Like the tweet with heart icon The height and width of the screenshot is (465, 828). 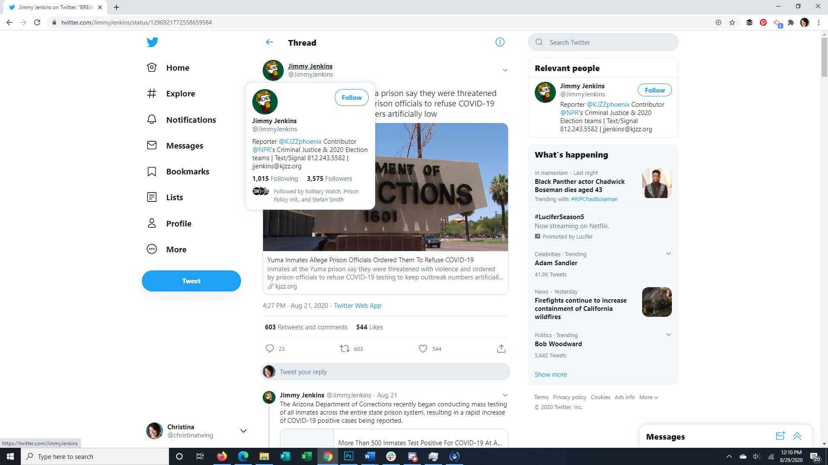pos(423,348)
